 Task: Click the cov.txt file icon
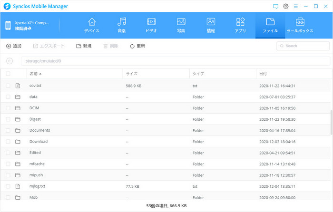tap(18, 86)
